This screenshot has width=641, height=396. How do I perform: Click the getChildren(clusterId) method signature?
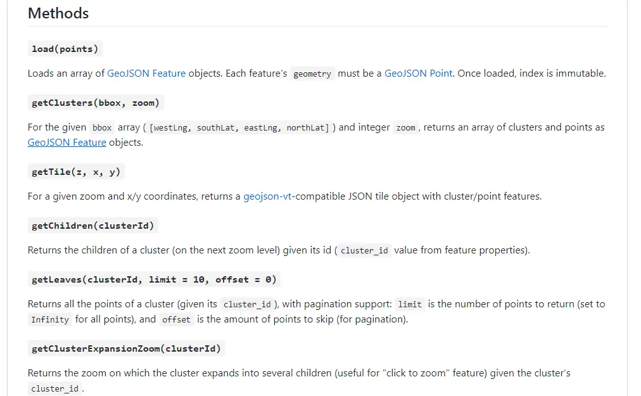(x=93, y=226)
